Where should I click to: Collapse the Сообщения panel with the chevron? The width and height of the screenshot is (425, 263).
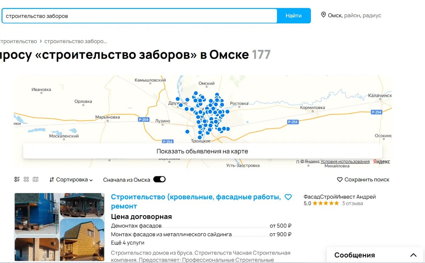413,254
